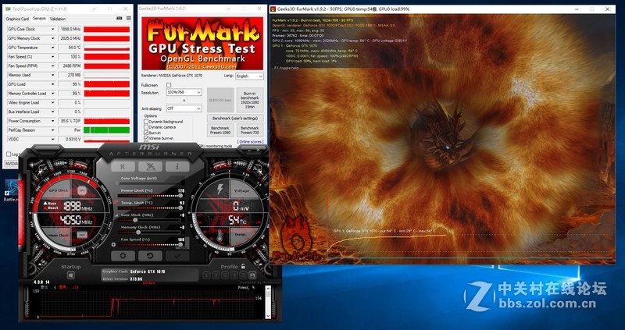Select profile slot 1 in Afterburner
625x330 pixels.
coord(206,275)
